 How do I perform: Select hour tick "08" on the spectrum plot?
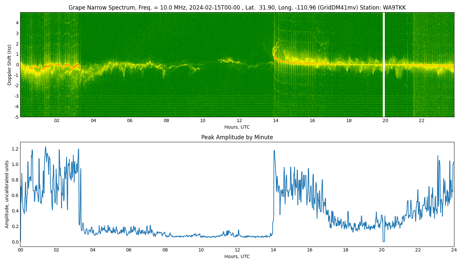tap(166, 120)
